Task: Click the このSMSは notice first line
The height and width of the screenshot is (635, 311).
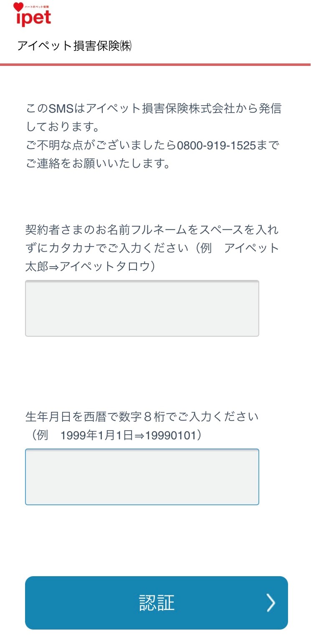Action: [x=153, y=108]
